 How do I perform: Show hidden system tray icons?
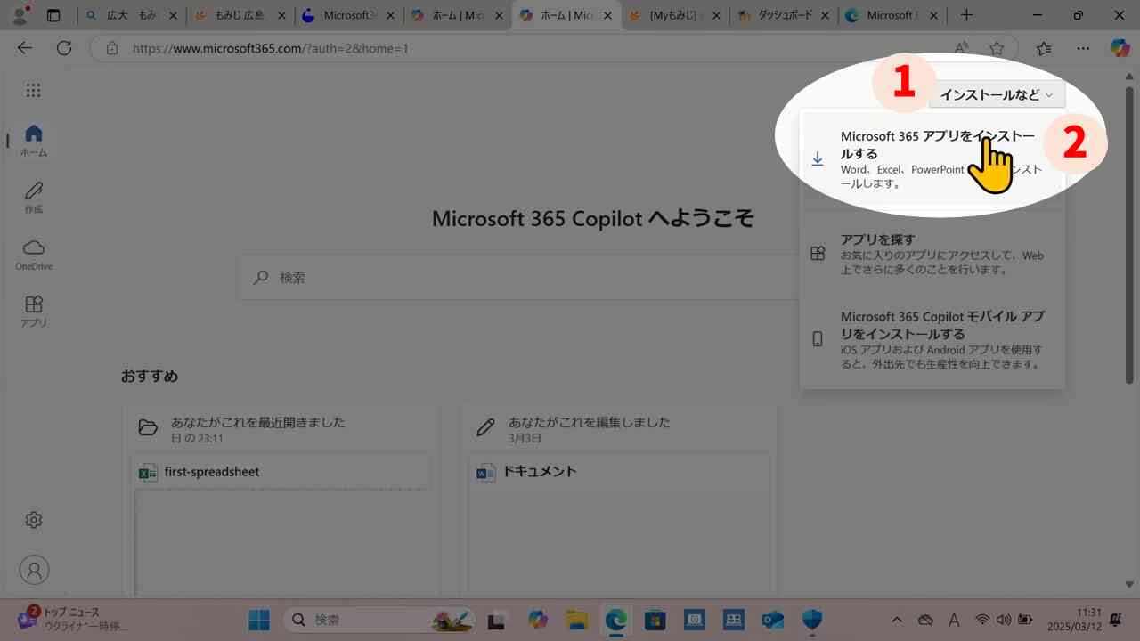[x=897, y=620]
